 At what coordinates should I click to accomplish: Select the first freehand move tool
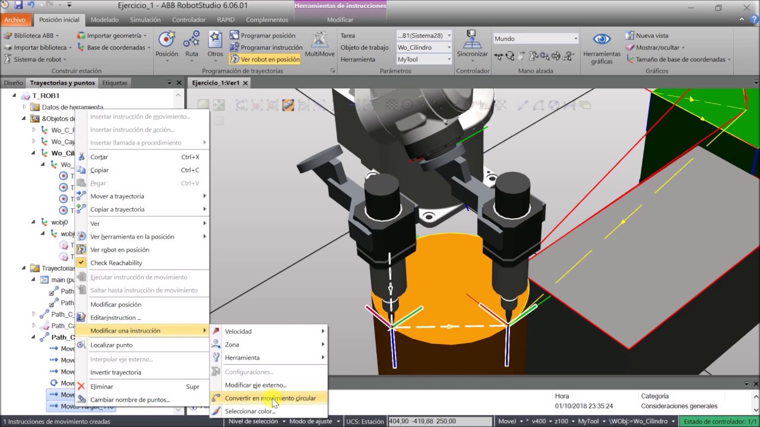[x=499, y=56]
